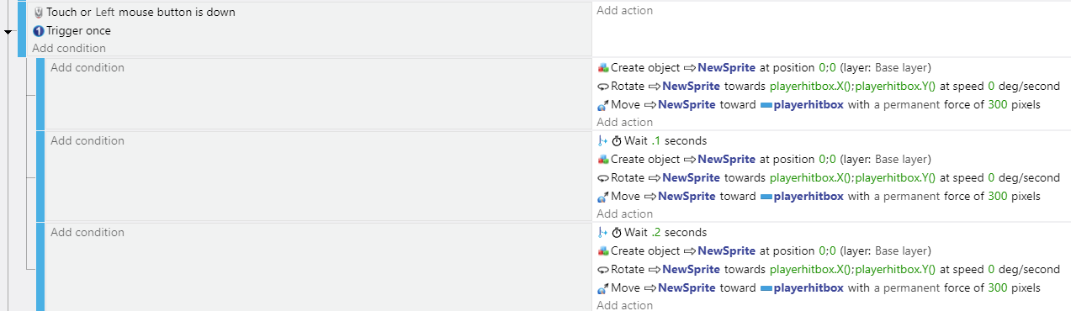Add action below the Wait .1 block
The height and width of the screenshot is (311, 1071).
pyautogui.click(x=624, y=214)
